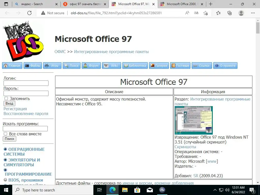Screen dimensions: 260x195
Task: Open Read aloud icon in address bar
Action: [x=187, y=13]
